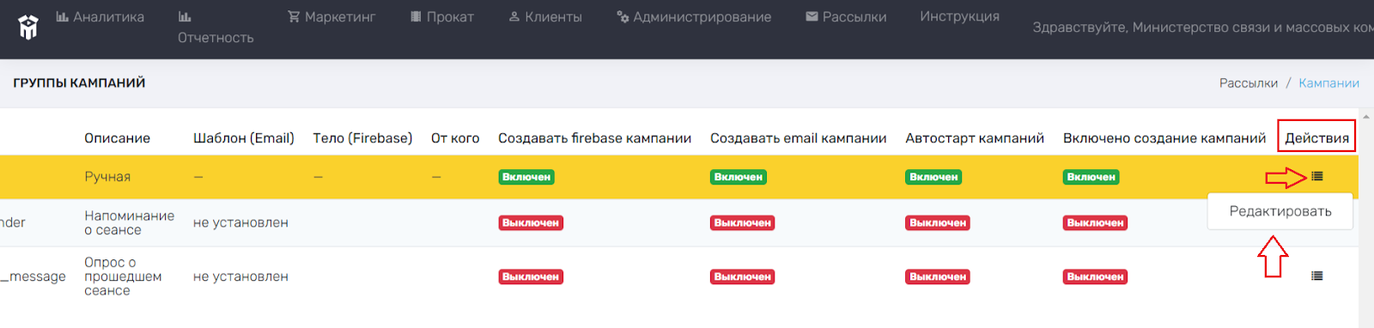Open the Аналитика menu
The image size is (1374, 328).
point(100,17)
